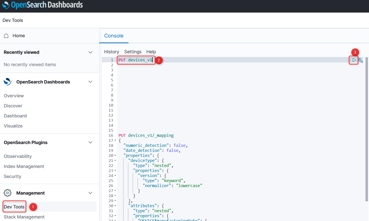The image size is (369, 221).
Task: Open the Help menu in console
Action: click(151, 52)
